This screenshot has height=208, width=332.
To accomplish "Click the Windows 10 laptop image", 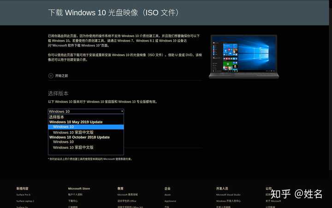I will (244, 56).
